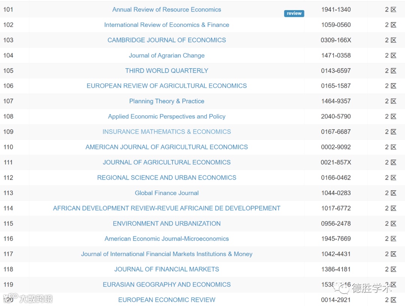The image size is (405, 306).
Task: Open Global Finance Journal link
Action: (166, 193)
